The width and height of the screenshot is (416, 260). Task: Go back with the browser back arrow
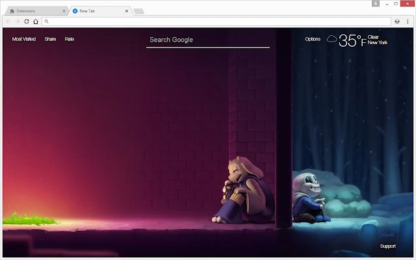point(8,21)
